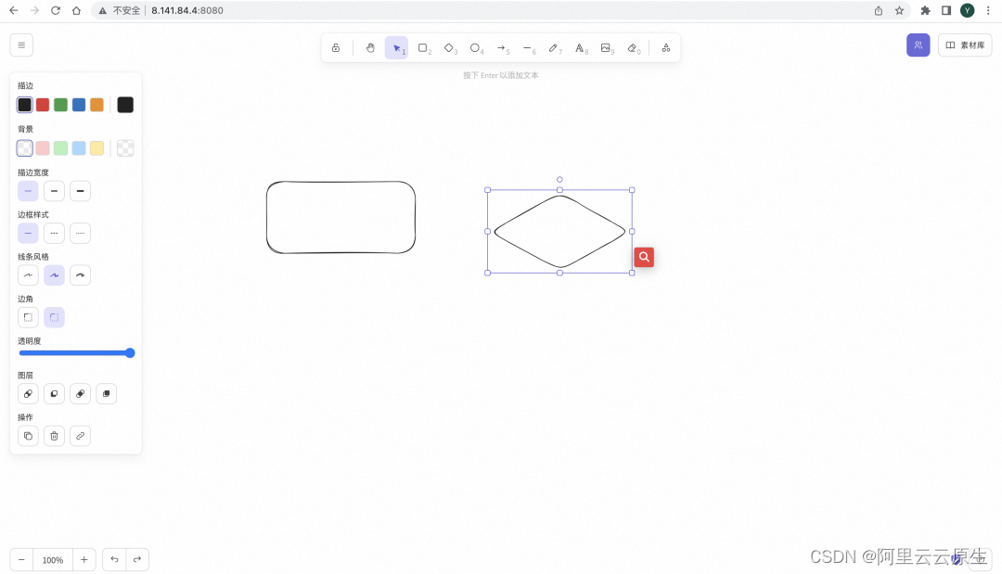Delete the selection via the trash icon
Screen dimensions: 1002x574
click(54, 436)
